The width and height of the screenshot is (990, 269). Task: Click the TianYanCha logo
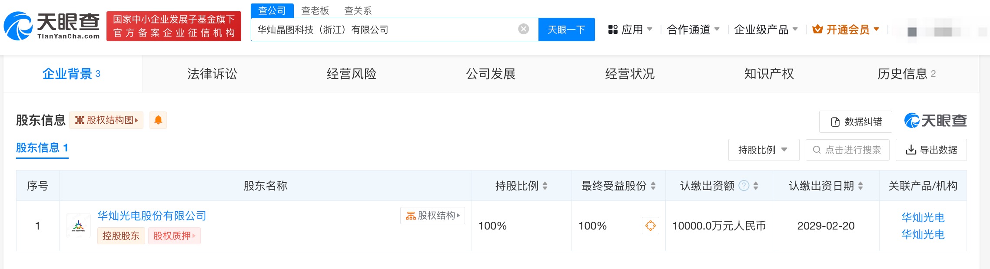[52, 26]
